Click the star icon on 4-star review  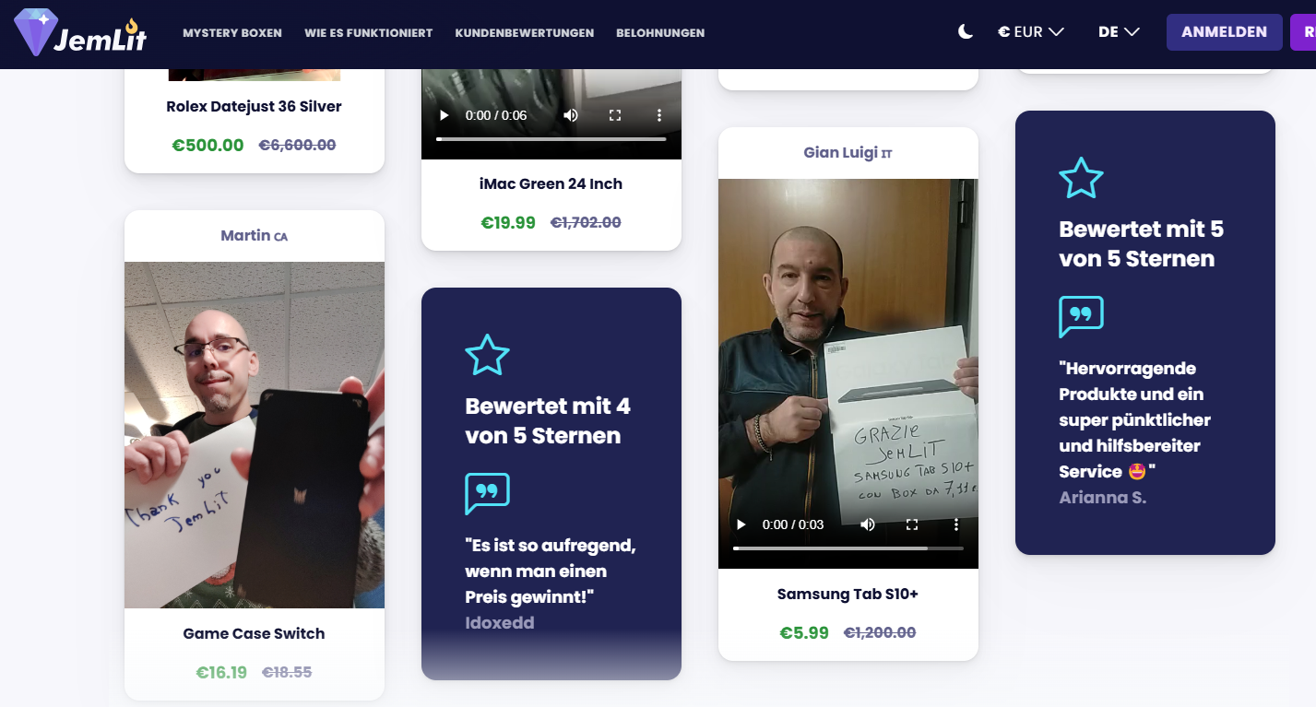[487, 355]
